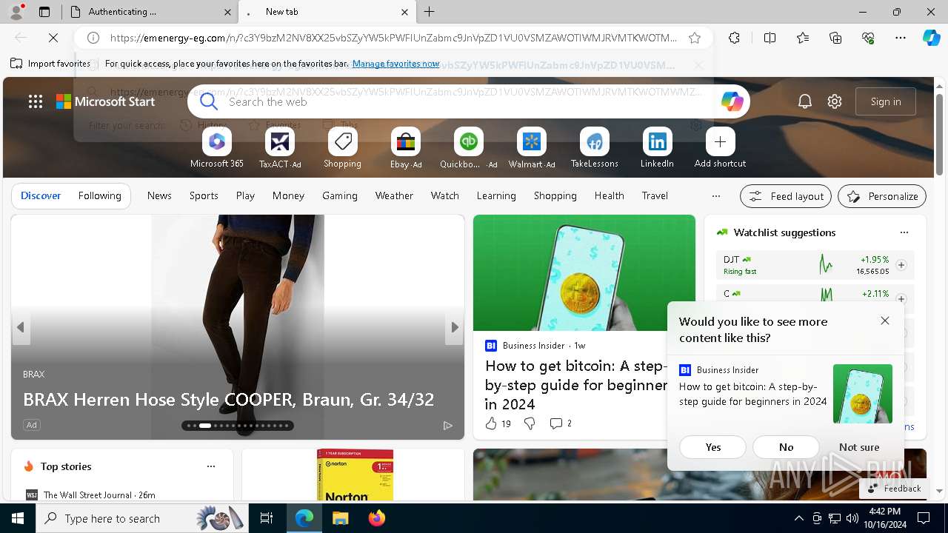Open File Explorer from the taskbar
Viewport: 948px width, 533px height.
(x=340, y=518)
